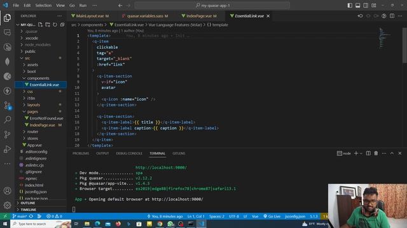Click the editor minimap
The height and width of the screenshot is (228, 407).
pyautogui.click(x=384, y=38)
